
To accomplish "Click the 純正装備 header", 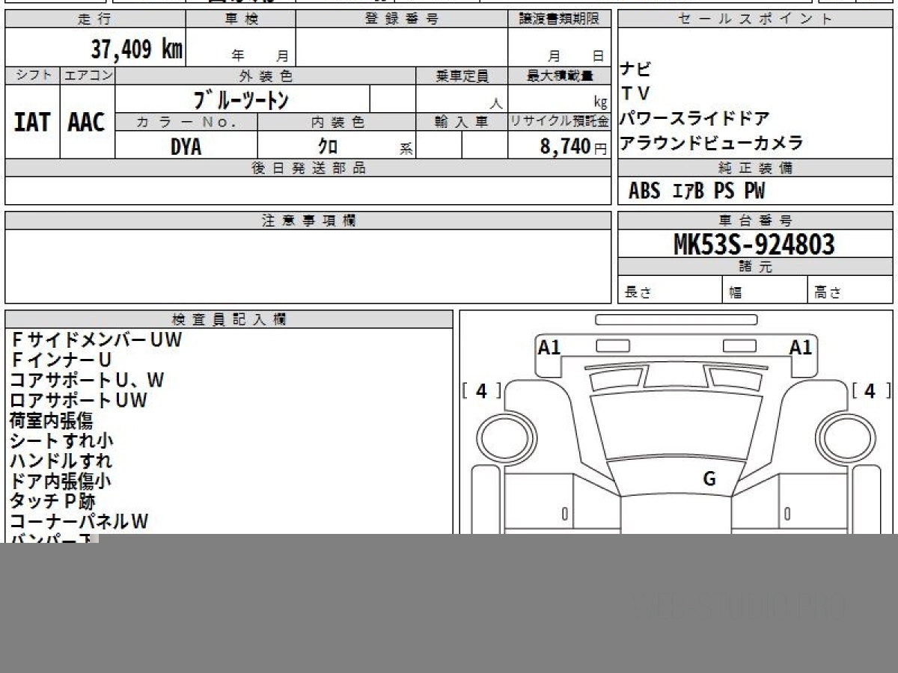I will point(755,168).
